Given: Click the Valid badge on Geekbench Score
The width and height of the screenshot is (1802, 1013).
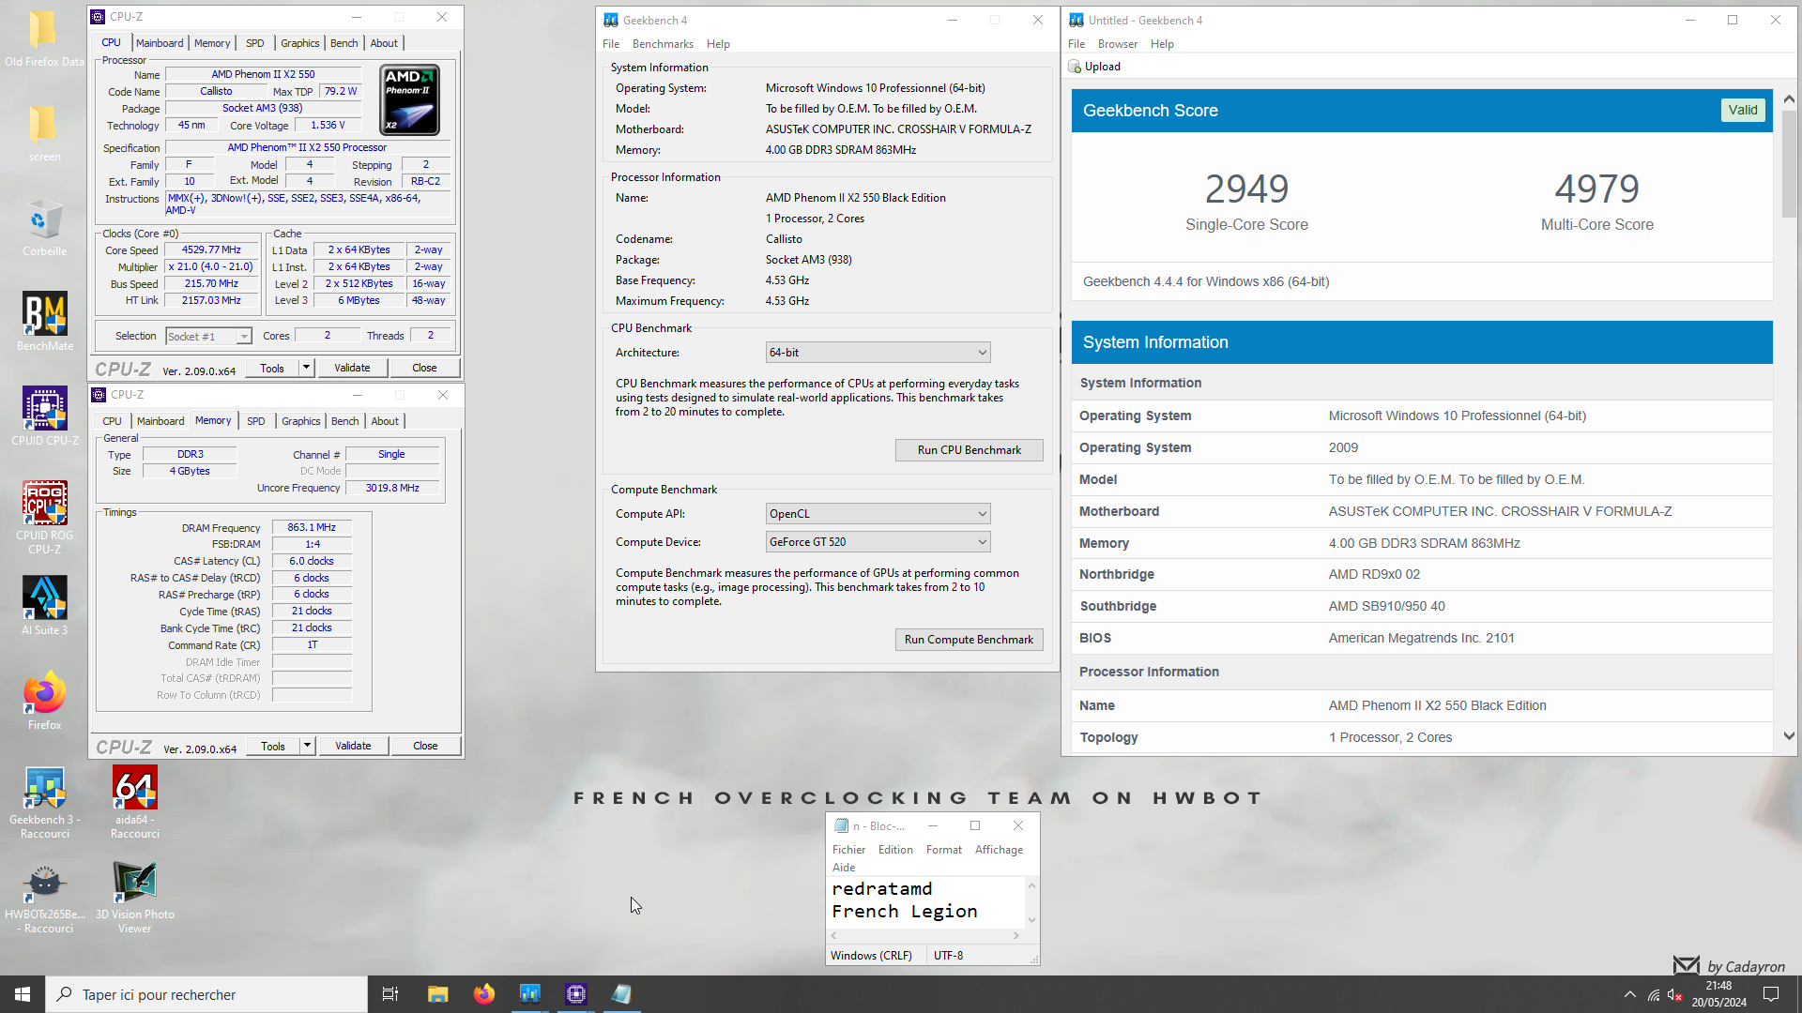Looking at the screenshot, I should coord(1742,110).
